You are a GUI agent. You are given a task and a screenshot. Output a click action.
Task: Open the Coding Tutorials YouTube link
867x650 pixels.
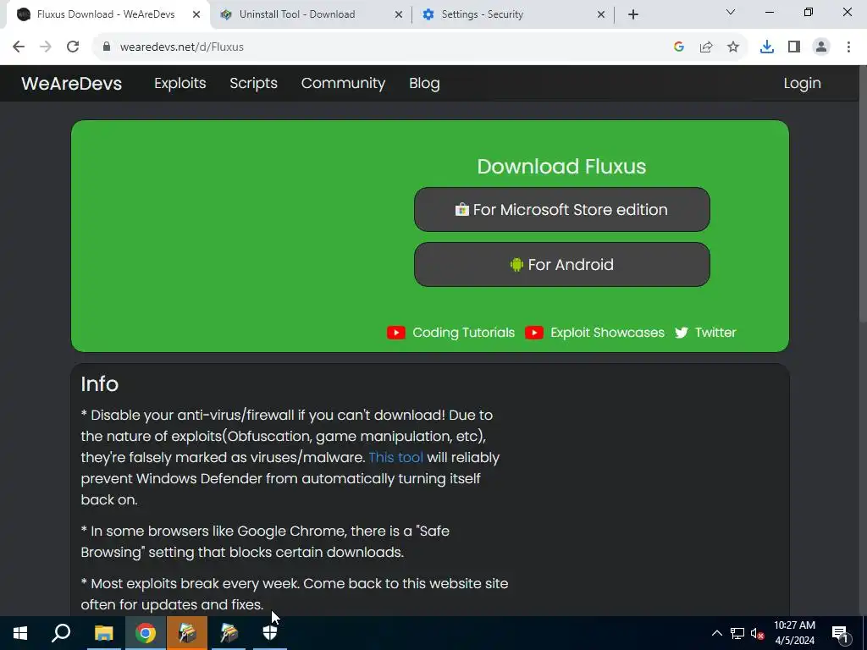pos(450,332)
